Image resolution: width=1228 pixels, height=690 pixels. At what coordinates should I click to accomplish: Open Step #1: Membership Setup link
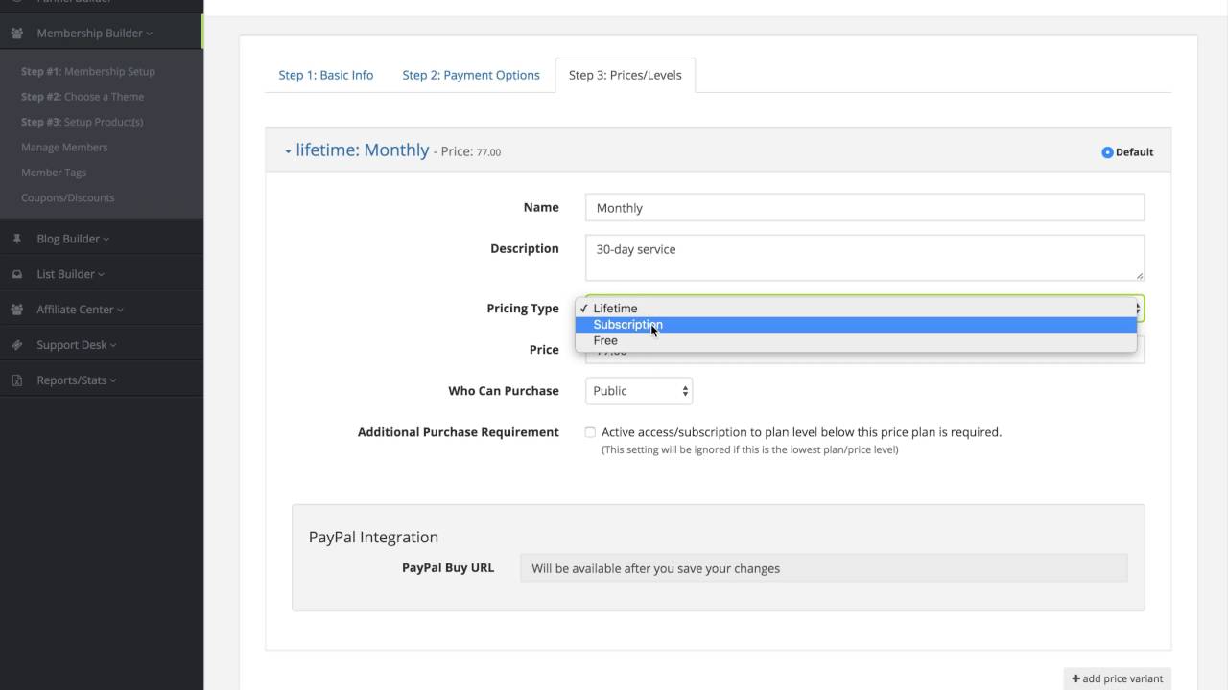coord(88,72)
